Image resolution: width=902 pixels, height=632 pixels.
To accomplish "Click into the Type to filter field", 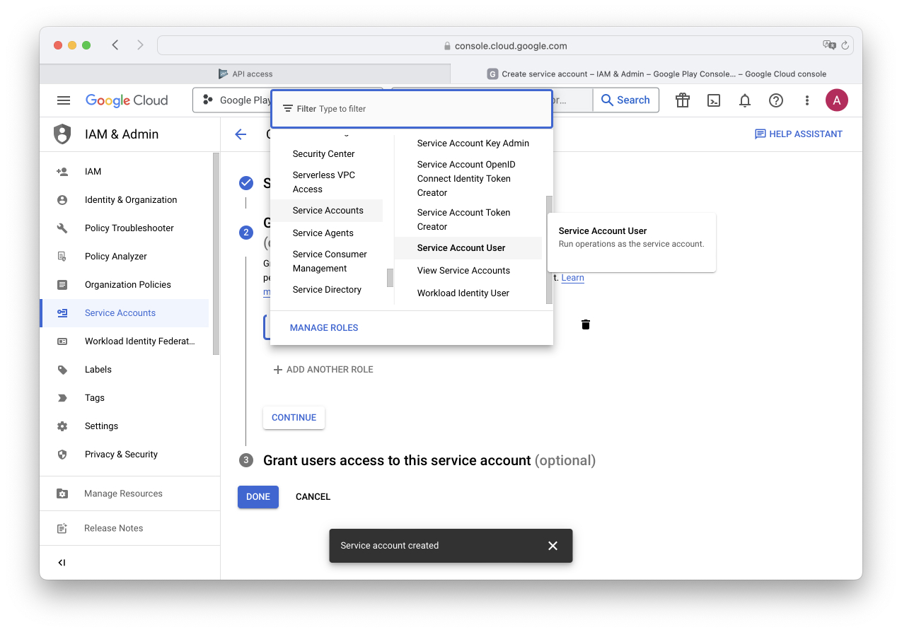I will click(411, 109).
